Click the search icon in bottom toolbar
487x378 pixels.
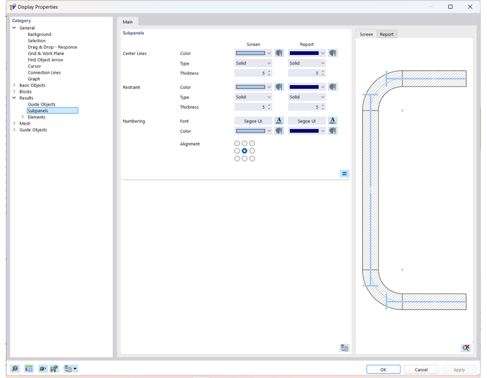(15, 368)
